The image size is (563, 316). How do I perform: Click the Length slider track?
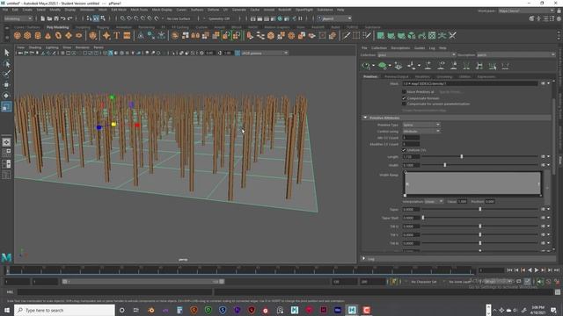(x=479, y=156)
